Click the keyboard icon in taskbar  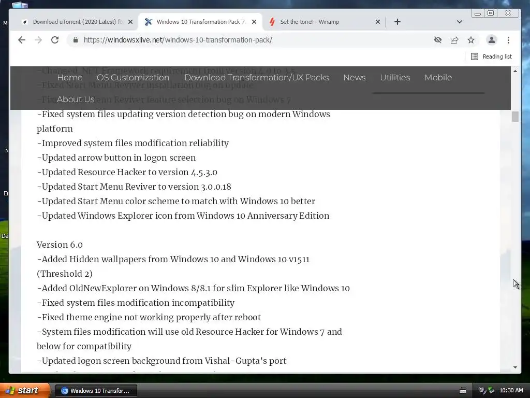pos(463,391)
